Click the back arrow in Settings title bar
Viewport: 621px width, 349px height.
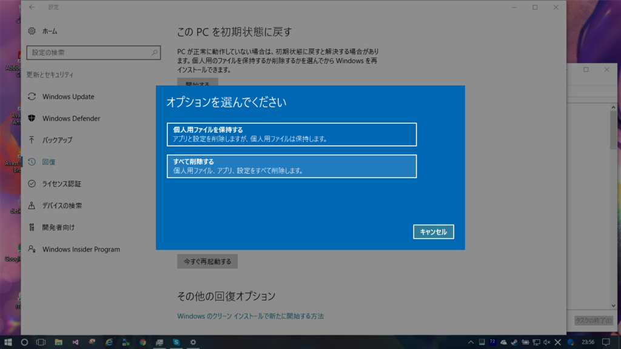tap(32, 7)
